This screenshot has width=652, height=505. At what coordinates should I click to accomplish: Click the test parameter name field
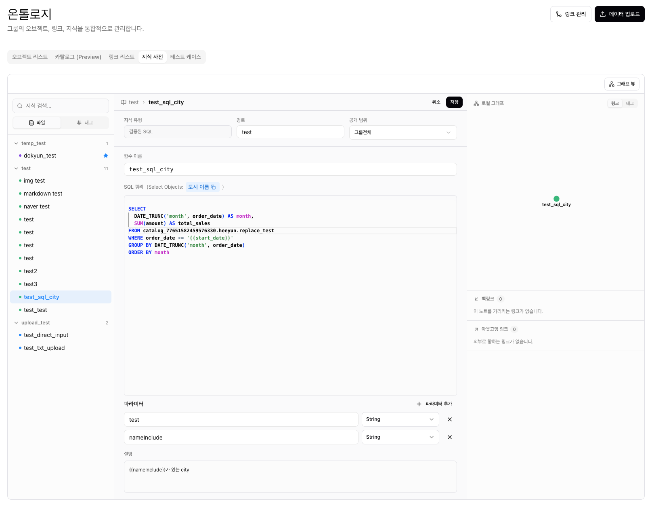241,419
